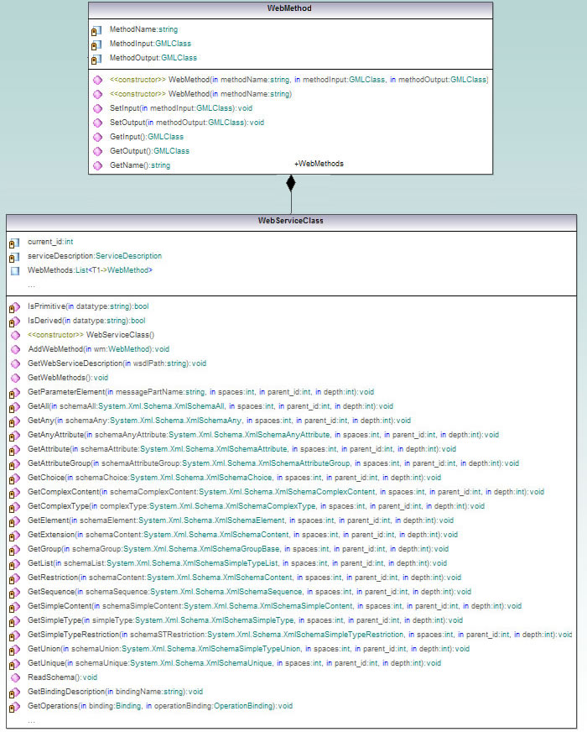Expand the hidden attributes ellipsis in WebServiceClass
Viewport: 587px width, 732px height.
(31, 285)
